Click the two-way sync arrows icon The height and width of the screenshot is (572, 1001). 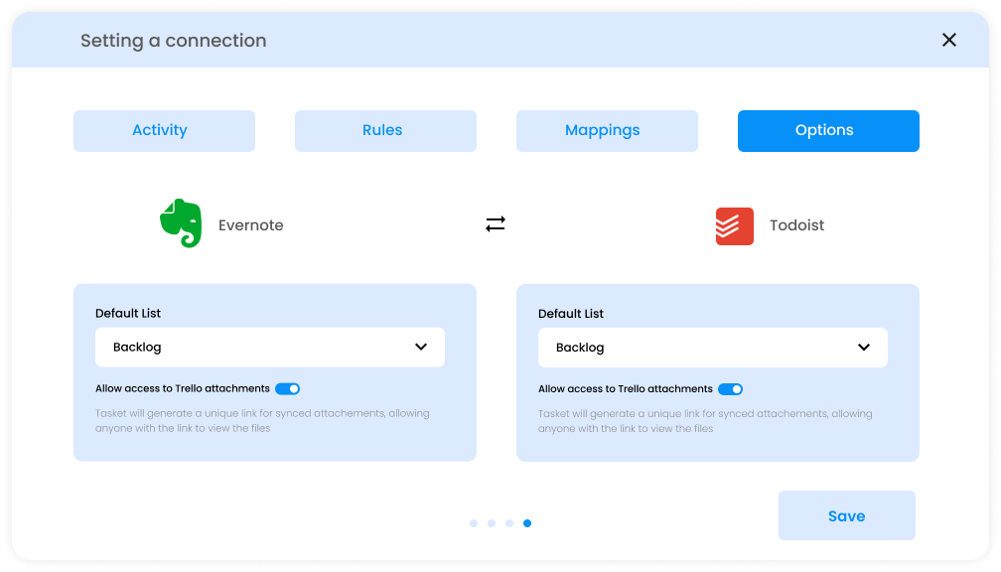tap(496, 224)
